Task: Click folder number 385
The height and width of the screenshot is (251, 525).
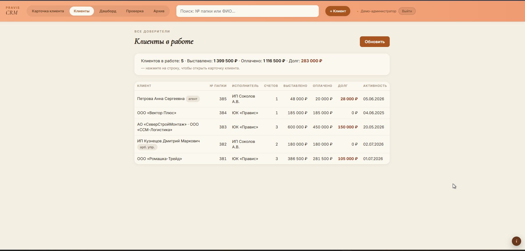Action: [223, 99]
